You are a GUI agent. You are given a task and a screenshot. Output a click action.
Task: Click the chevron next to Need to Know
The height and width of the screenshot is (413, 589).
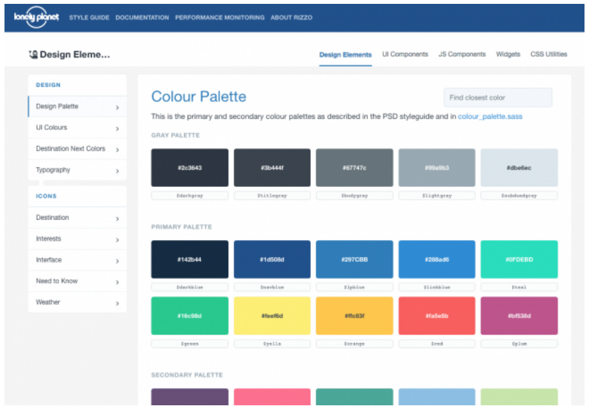coord(117,282)
